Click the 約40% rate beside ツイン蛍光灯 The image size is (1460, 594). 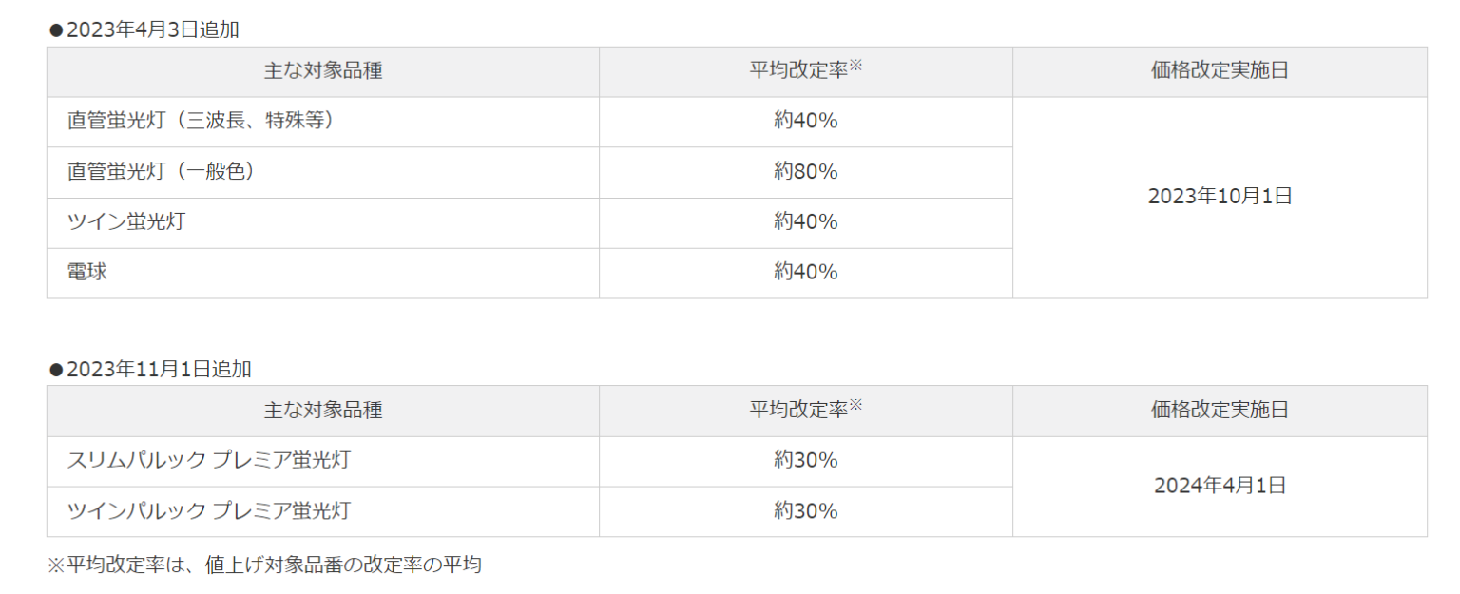coord(805,222)
